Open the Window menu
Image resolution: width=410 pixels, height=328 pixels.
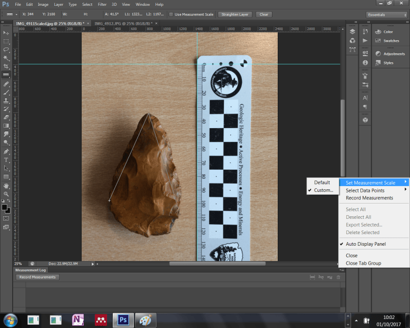coord(142,4)
